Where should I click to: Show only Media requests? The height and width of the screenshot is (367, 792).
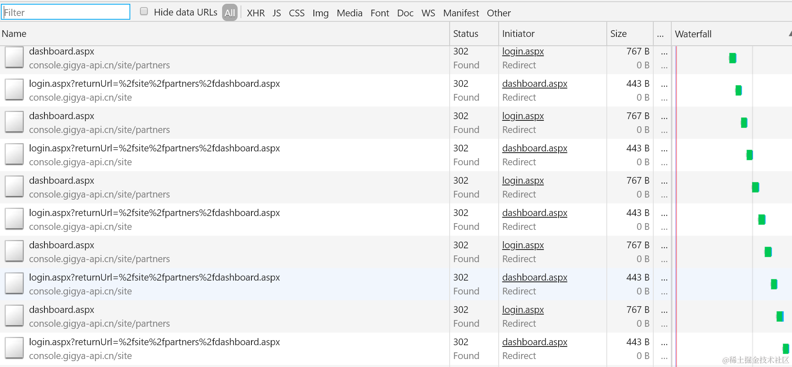(x=349, y=13)
